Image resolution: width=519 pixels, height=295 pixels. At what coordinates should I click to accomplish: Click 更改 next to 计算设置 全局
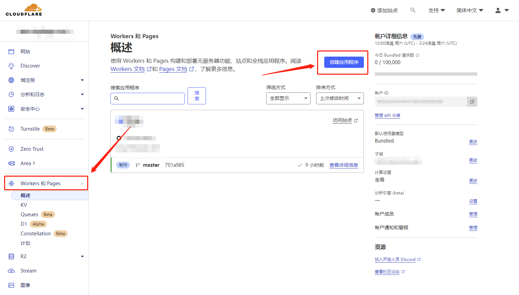473,181
